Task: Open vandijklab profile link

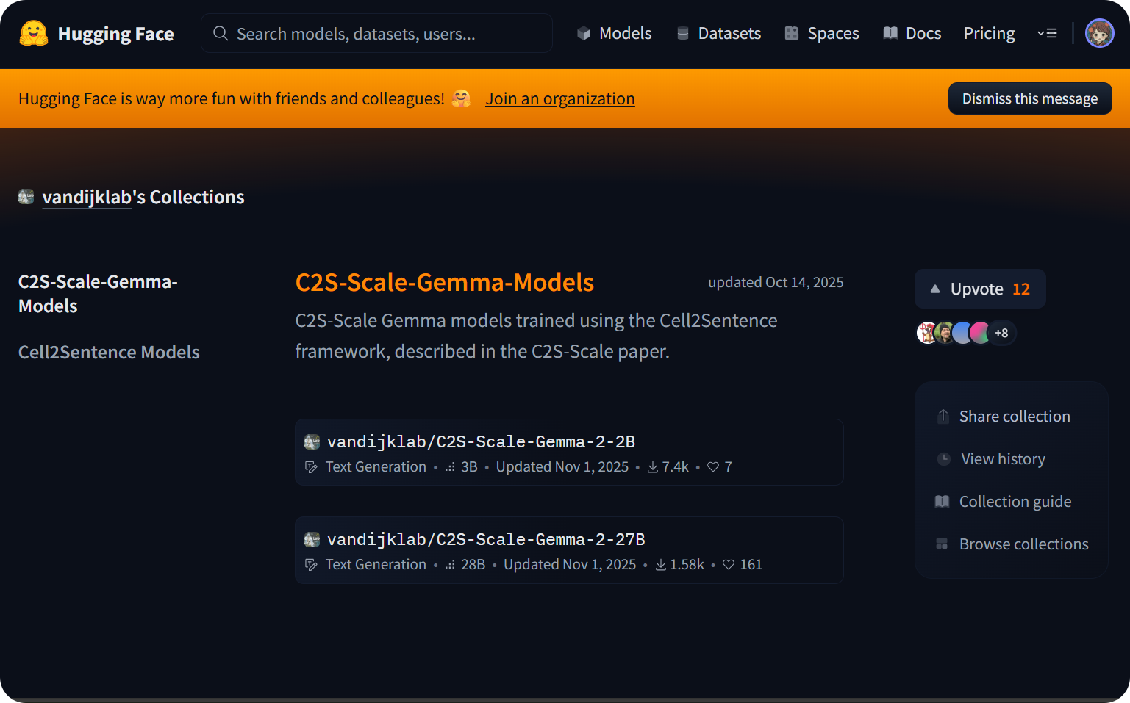Action: click(x=87, y=197)
